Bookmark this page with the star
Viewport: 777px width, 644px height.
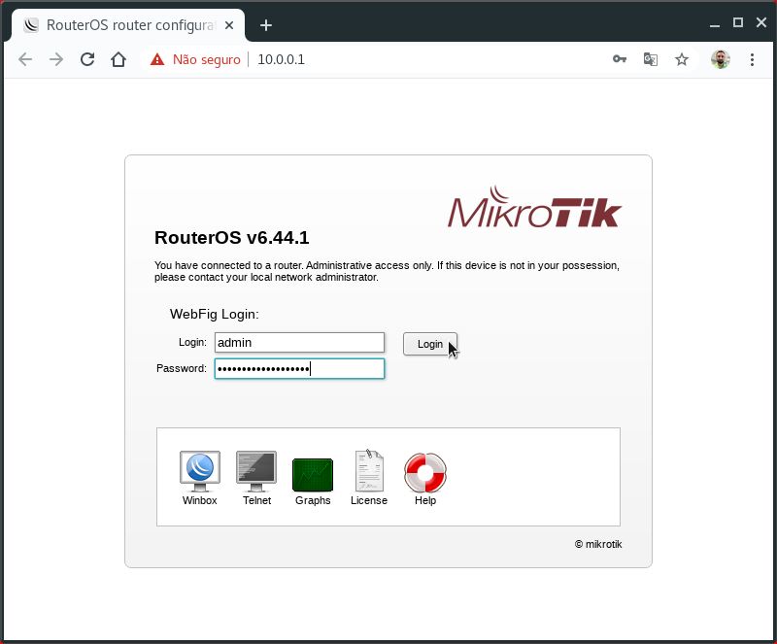pos(682,59)
